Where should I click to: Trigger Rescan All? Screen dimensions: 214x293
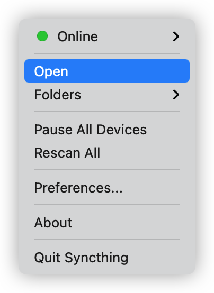click(107, 153)
